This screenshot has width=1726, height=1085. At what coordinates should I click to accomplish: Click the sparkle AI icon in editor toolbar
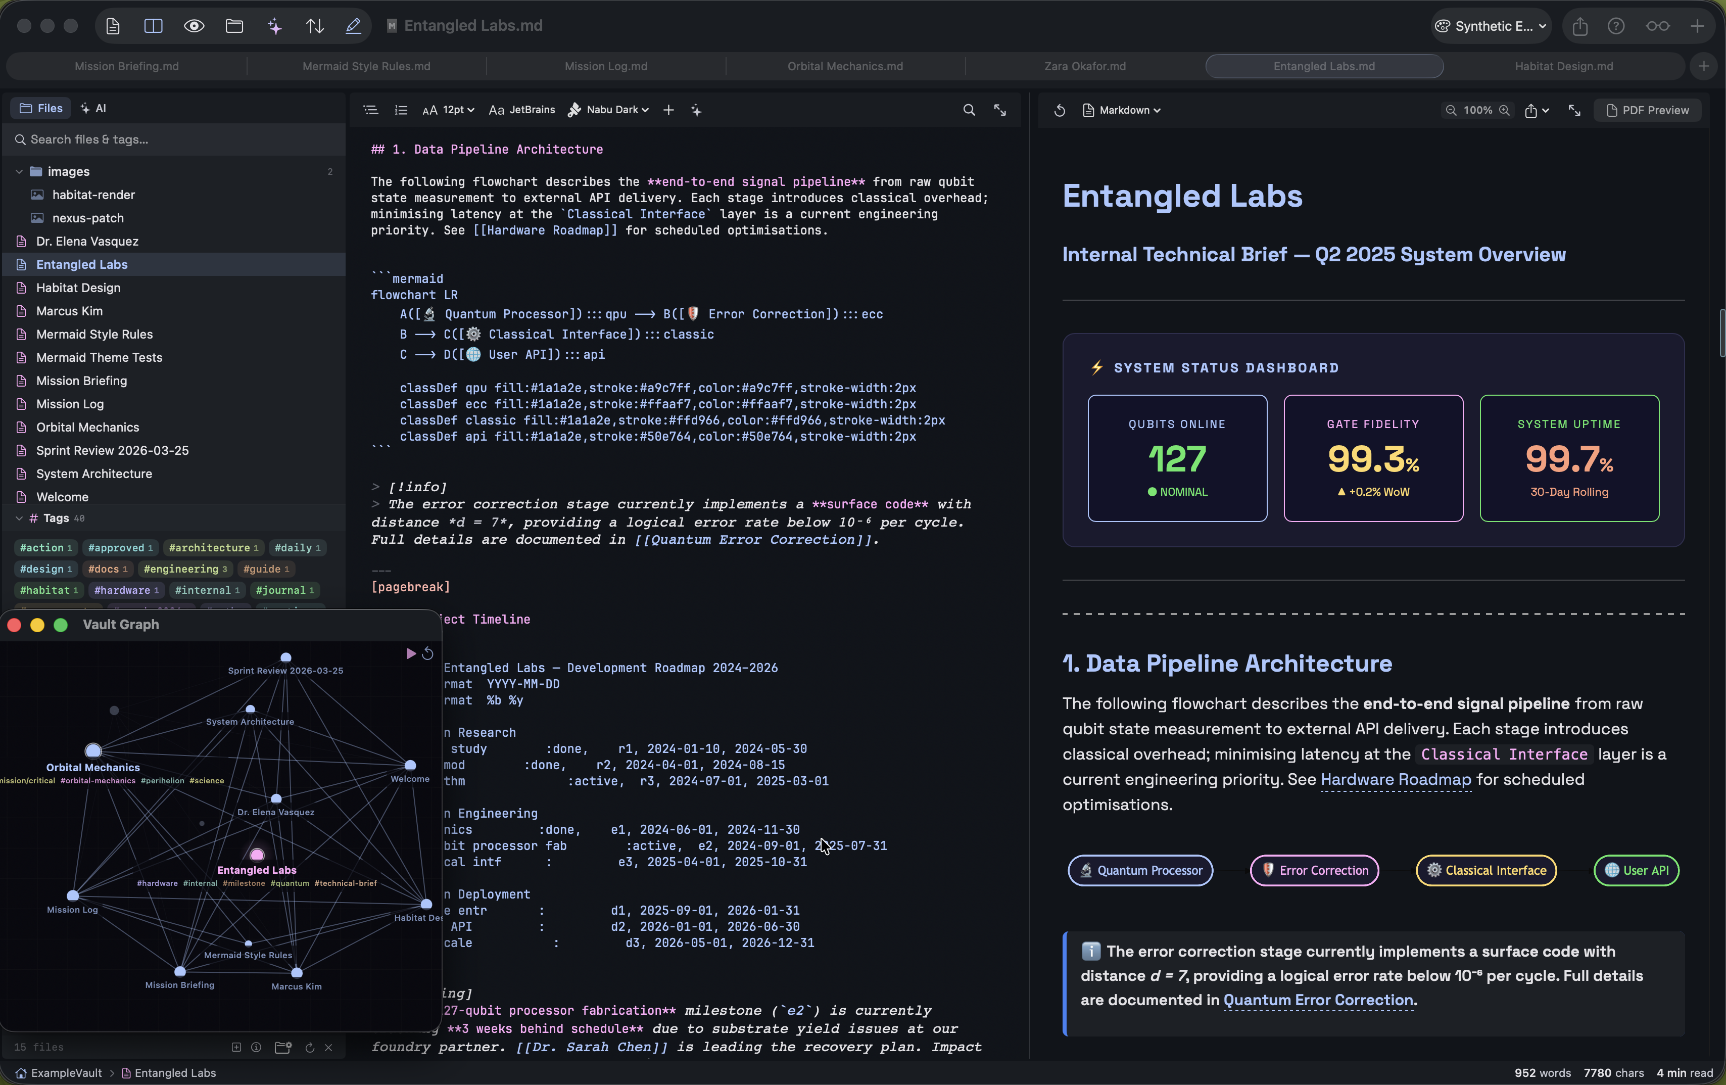coord(696,110)
